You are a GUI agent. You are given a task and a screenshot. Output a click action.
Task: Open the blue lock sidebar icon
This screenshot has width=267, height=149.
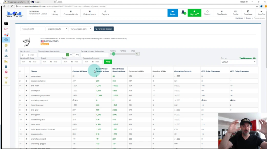(6, 67)
